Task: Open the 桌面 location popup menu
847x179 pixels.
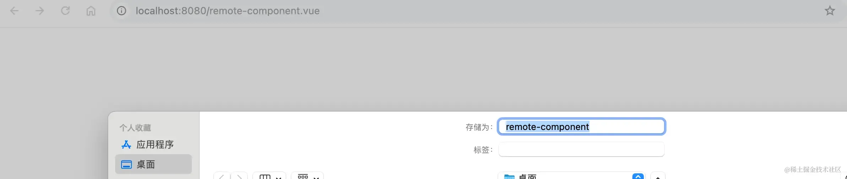Action: coord(572,176)
